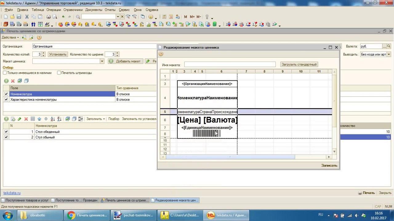Click the scissors cut icon
Viewport: 394px width, 221px height.
[27, 17]
